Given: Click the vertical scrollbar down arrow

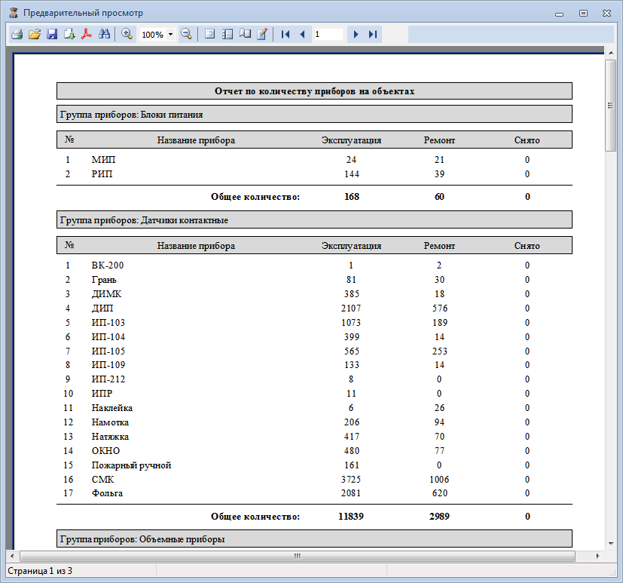Looking at the screenshot, I should (610, 544).
